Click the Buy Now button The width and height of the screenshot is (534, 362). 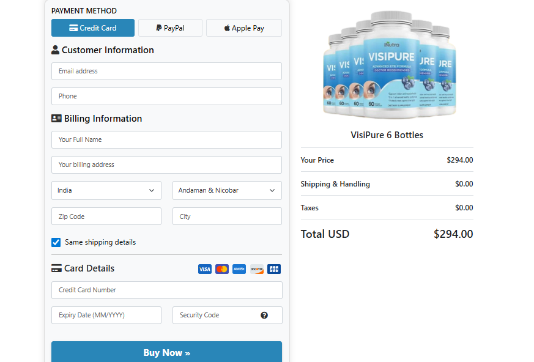pyautogui.click(x=166, y=352)
